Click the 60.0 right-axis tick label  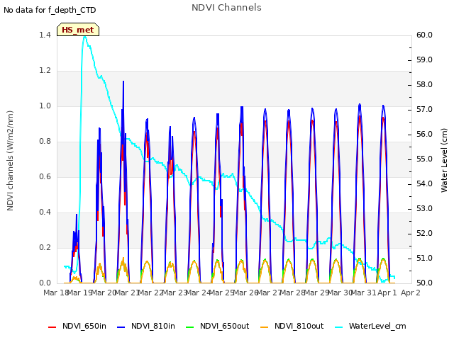pyautogui.click(x=424, y=35)
